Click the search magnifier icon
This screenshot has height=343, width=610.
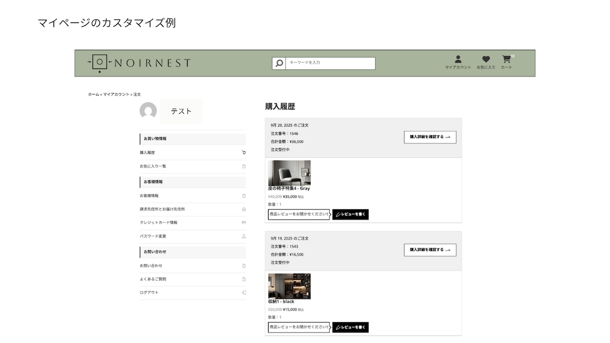pyautogui.click(x=279, y=63)
